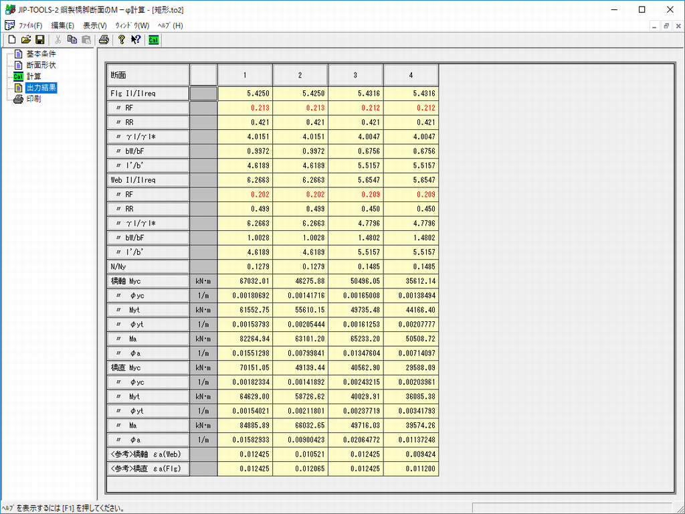Open the ヘルプ(H) menu
This screenshot has width=685, height=514.
[x=170, y=25]
